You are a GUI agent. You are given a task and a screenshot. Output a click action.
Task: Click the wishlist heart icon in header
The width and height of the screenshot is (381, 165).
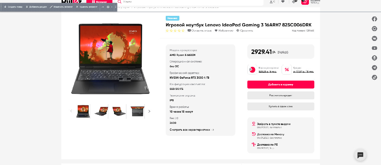283,2
